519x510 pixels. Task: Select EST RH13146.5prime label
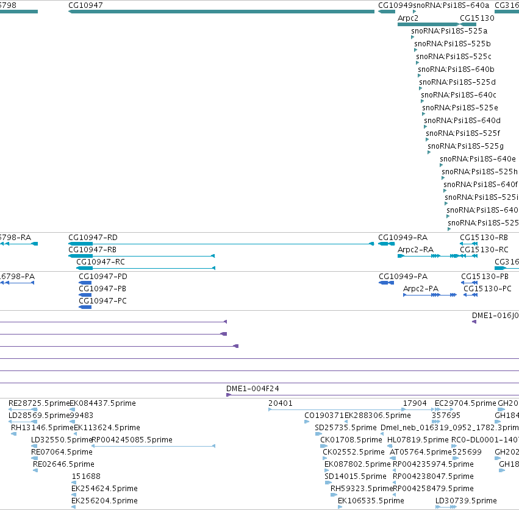42,428
